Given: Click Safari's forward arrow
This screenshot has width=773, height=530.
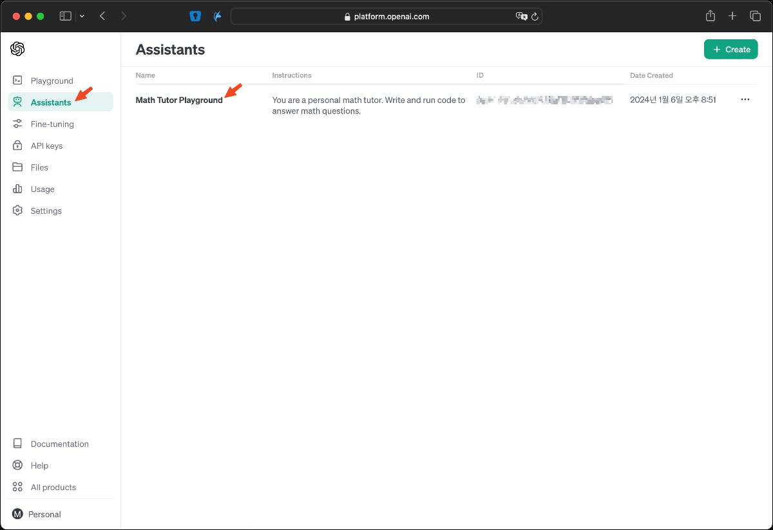Looking at the screenshot, I should pyautogui.click(x=124, y=16).
